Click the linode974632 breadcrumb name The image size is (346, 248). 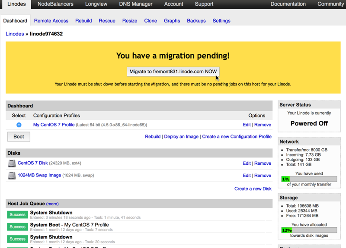tap(46, 34)
